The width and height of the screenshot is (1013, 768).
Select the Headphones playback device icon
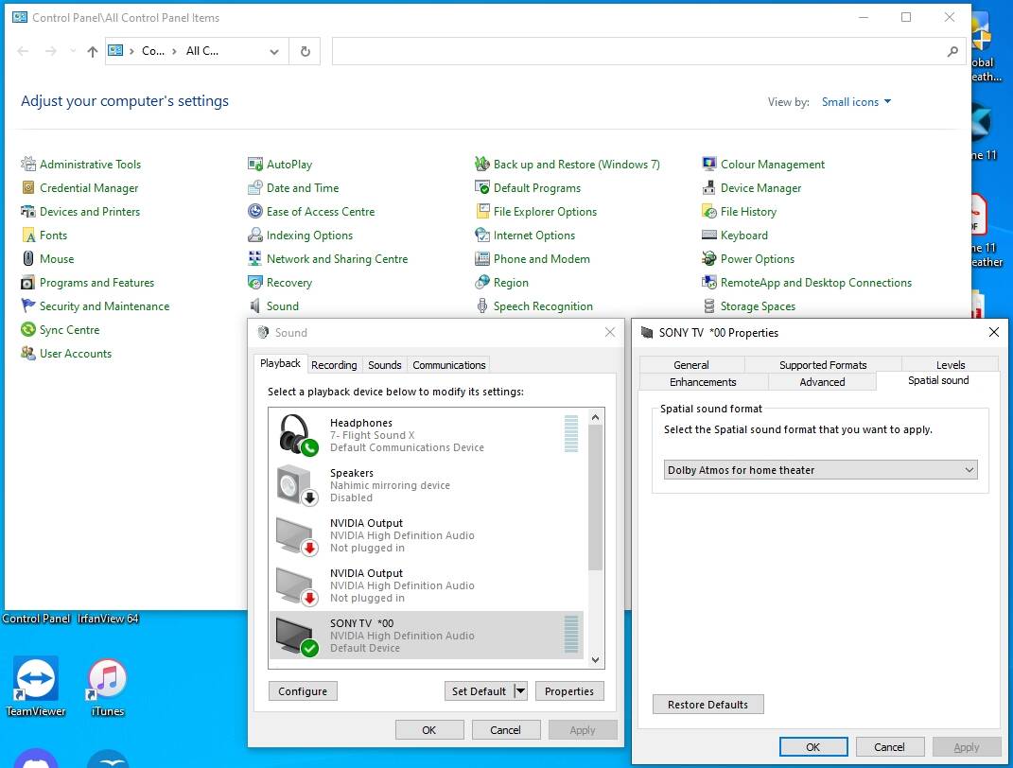pos(298,435)
